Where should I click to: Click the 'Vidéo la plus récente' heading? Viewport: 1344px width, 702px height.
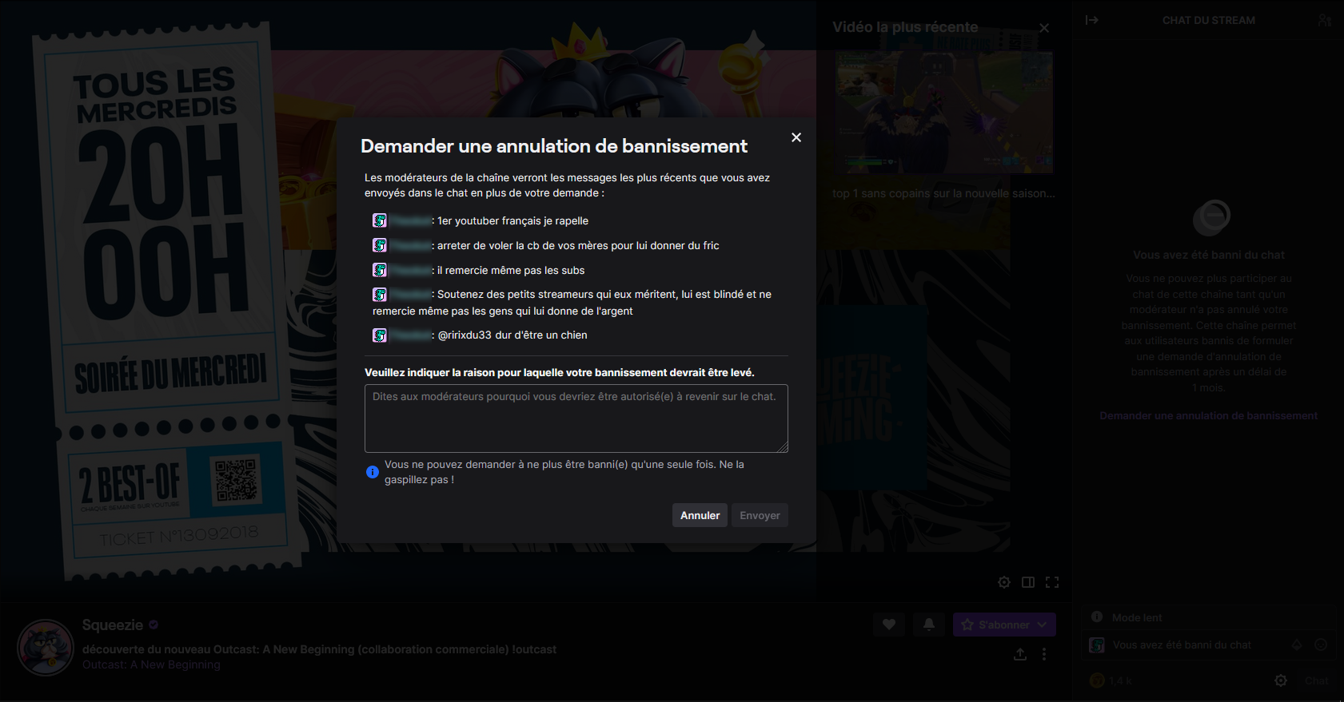905,27
